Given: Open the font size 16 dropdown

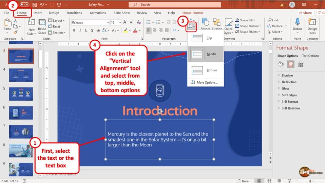Looking at the screenshot, I should [x=120, y=22].
